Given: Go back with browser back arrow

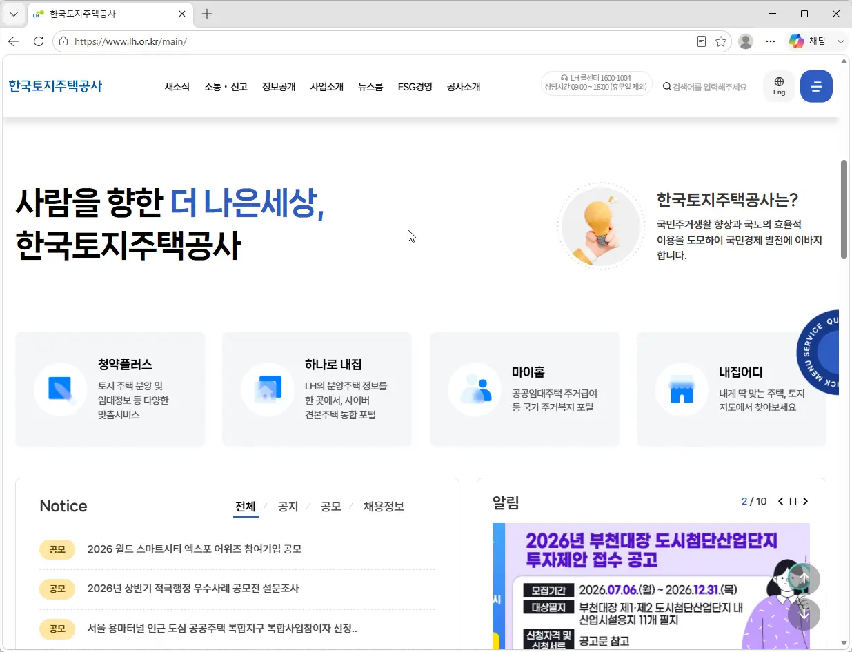Looking at the screenshot, I should pos(14,41).
